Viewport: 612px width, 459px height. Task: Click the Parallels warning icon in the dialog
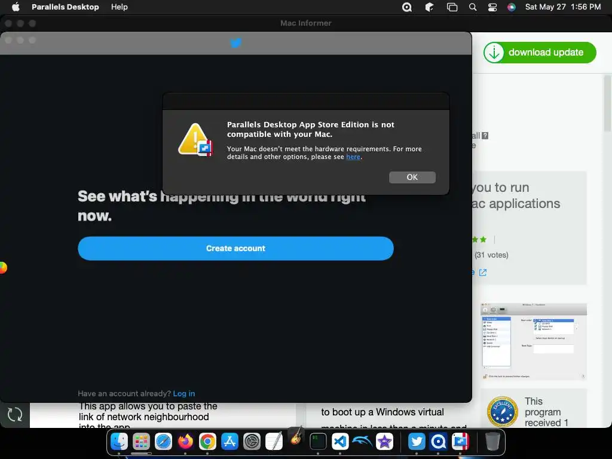point(195,140)
